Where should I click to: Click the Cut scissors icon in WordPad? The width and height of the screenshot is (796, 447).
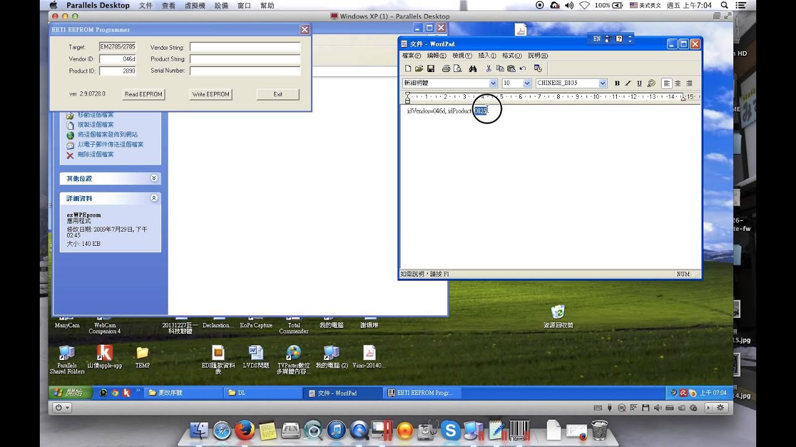coord(489,68)
